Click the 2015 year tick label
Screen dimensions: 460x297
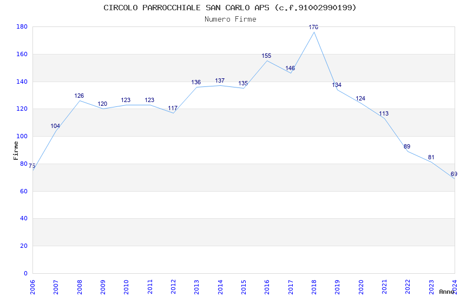pyautogui.click(x=244, y=287)
